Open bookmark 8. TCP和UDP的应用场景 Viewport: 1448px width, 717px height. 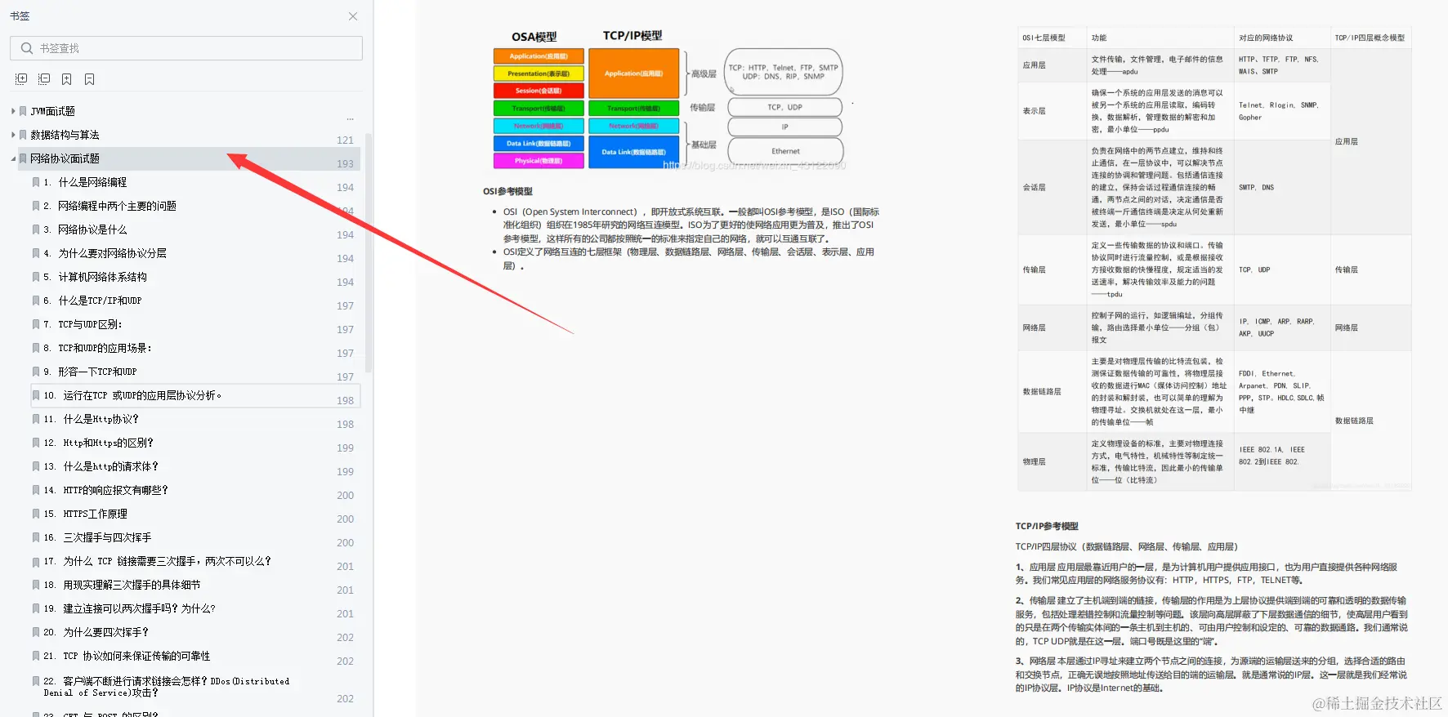[x=98, y=348]
